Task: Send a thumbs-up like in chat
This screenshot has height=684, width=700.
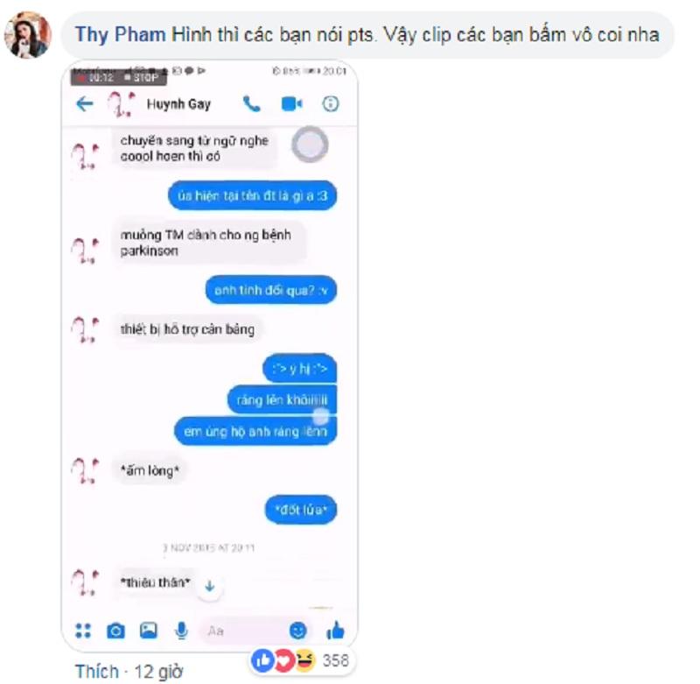Action: (335, 630)
